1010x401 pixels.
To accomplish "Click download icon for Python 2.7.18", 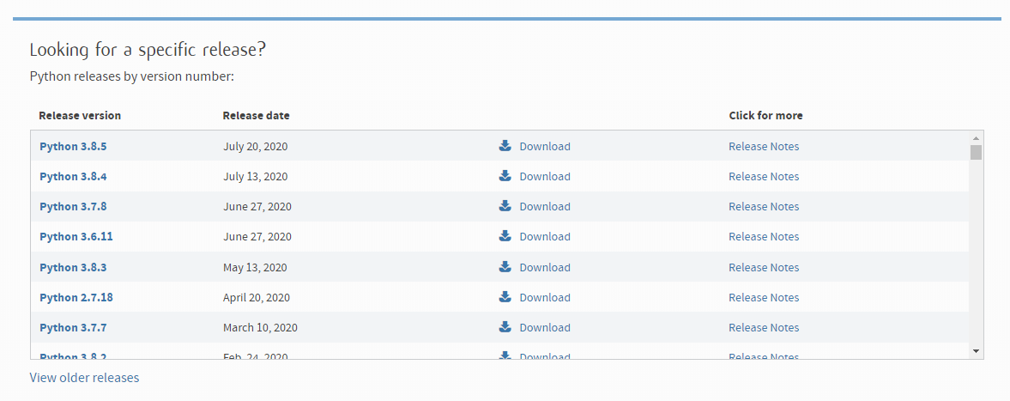I will (505, 297).
